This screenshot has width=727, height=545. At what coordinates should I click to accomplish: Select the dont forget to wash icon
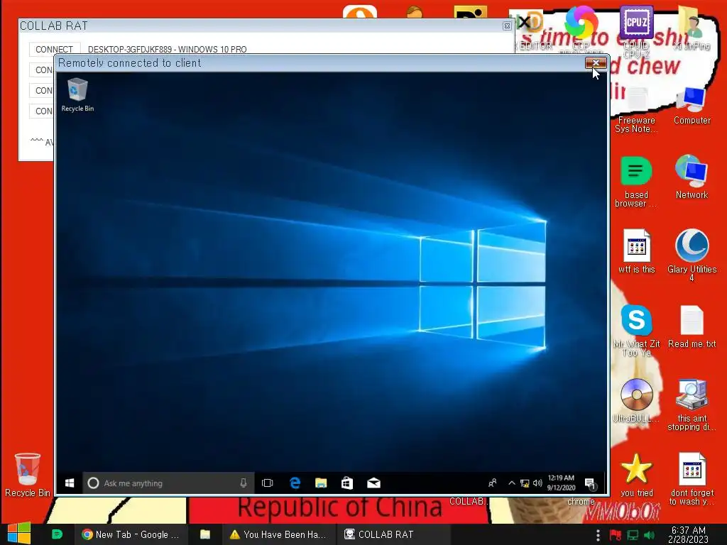(x=692, y=479)
